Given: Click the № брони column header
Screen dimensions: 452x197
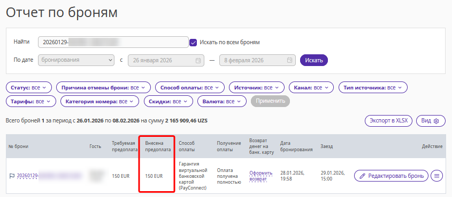Looking at the screenshot, I should pos(18,146).
